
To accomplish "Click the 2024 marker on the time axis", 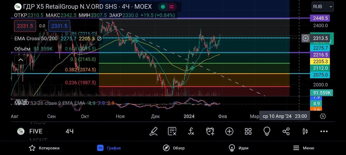I will (x=189, y=116).
